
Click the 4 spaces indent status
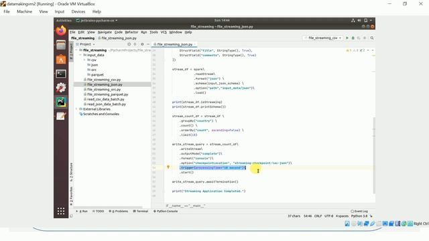point(343,216)
